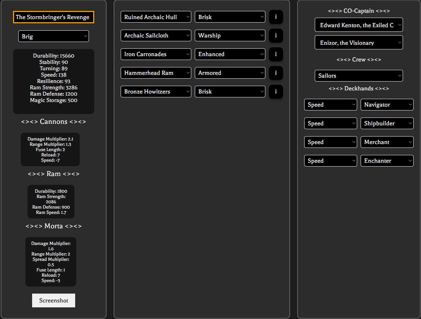421x319 pixels.
Task: Click Ram Defense: 900 stat
Action: (51, 207)
